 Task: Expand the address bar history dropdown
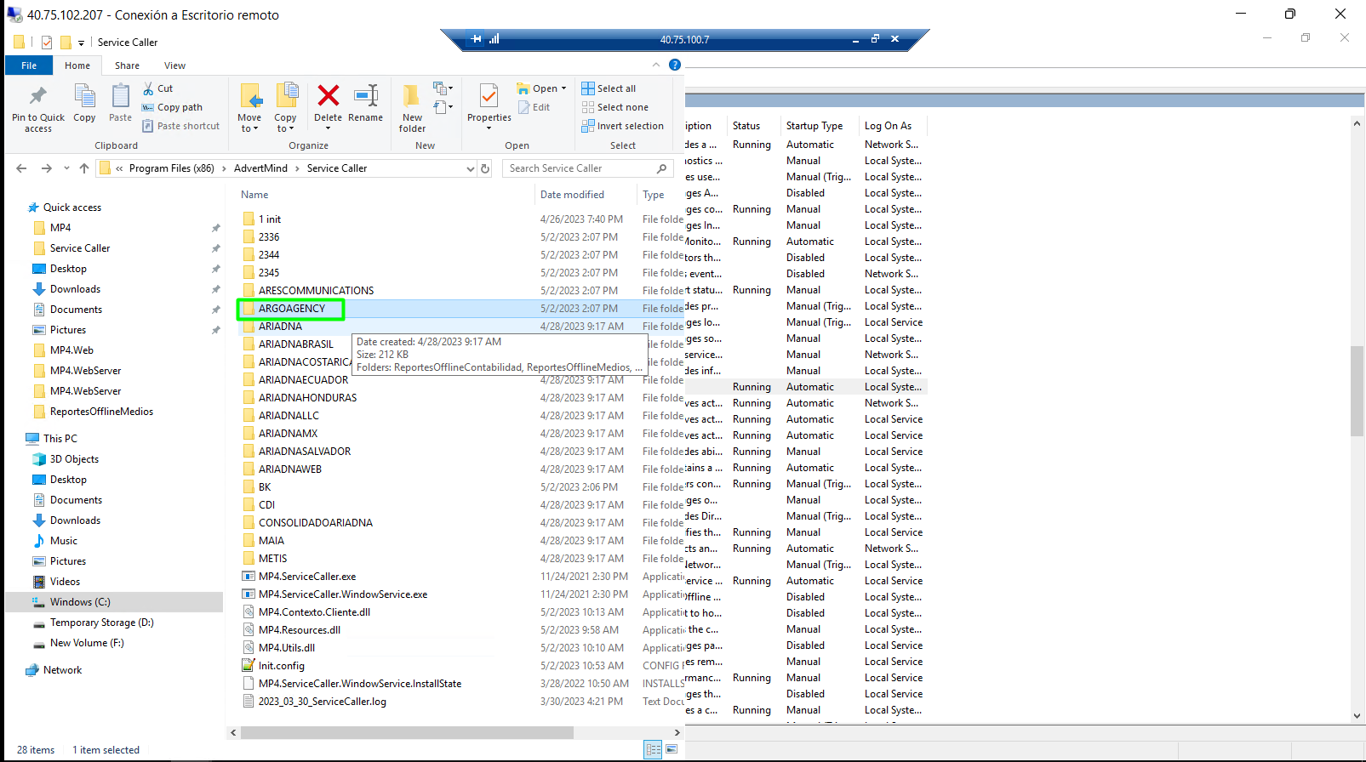(470, 168)
